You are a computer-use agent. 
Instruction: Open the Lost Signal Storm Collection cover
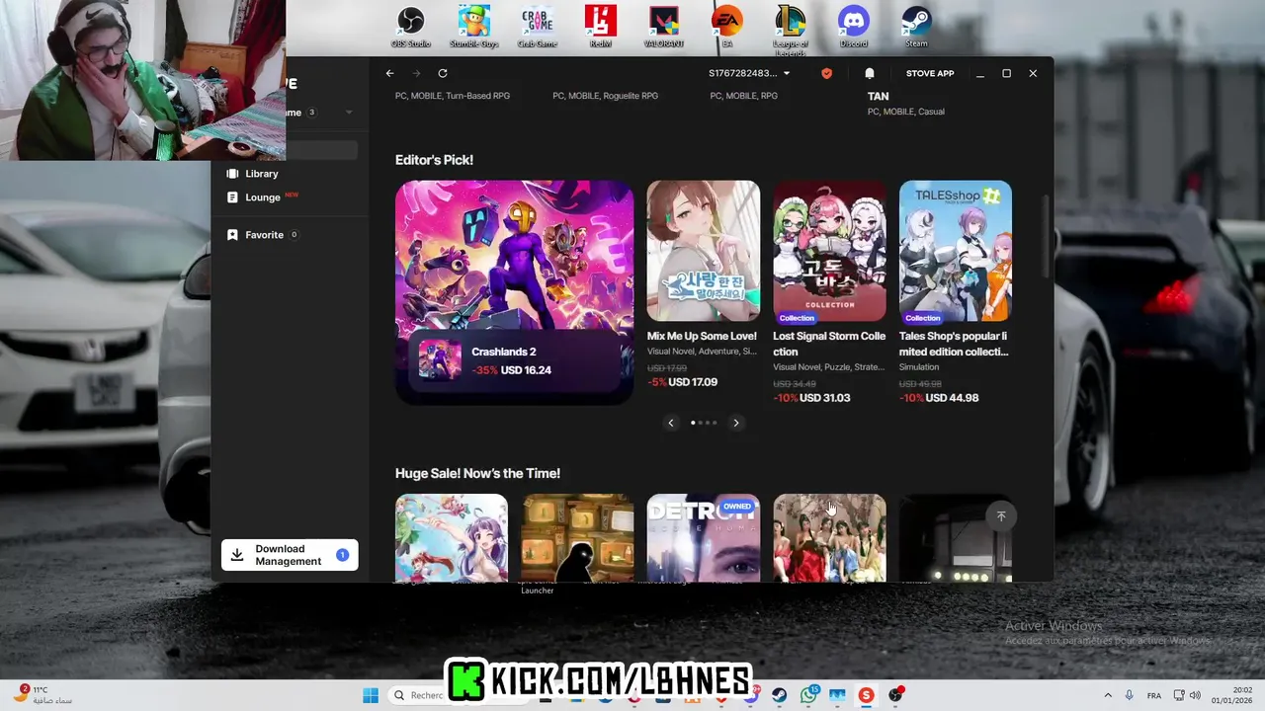[x=829, y=251]
